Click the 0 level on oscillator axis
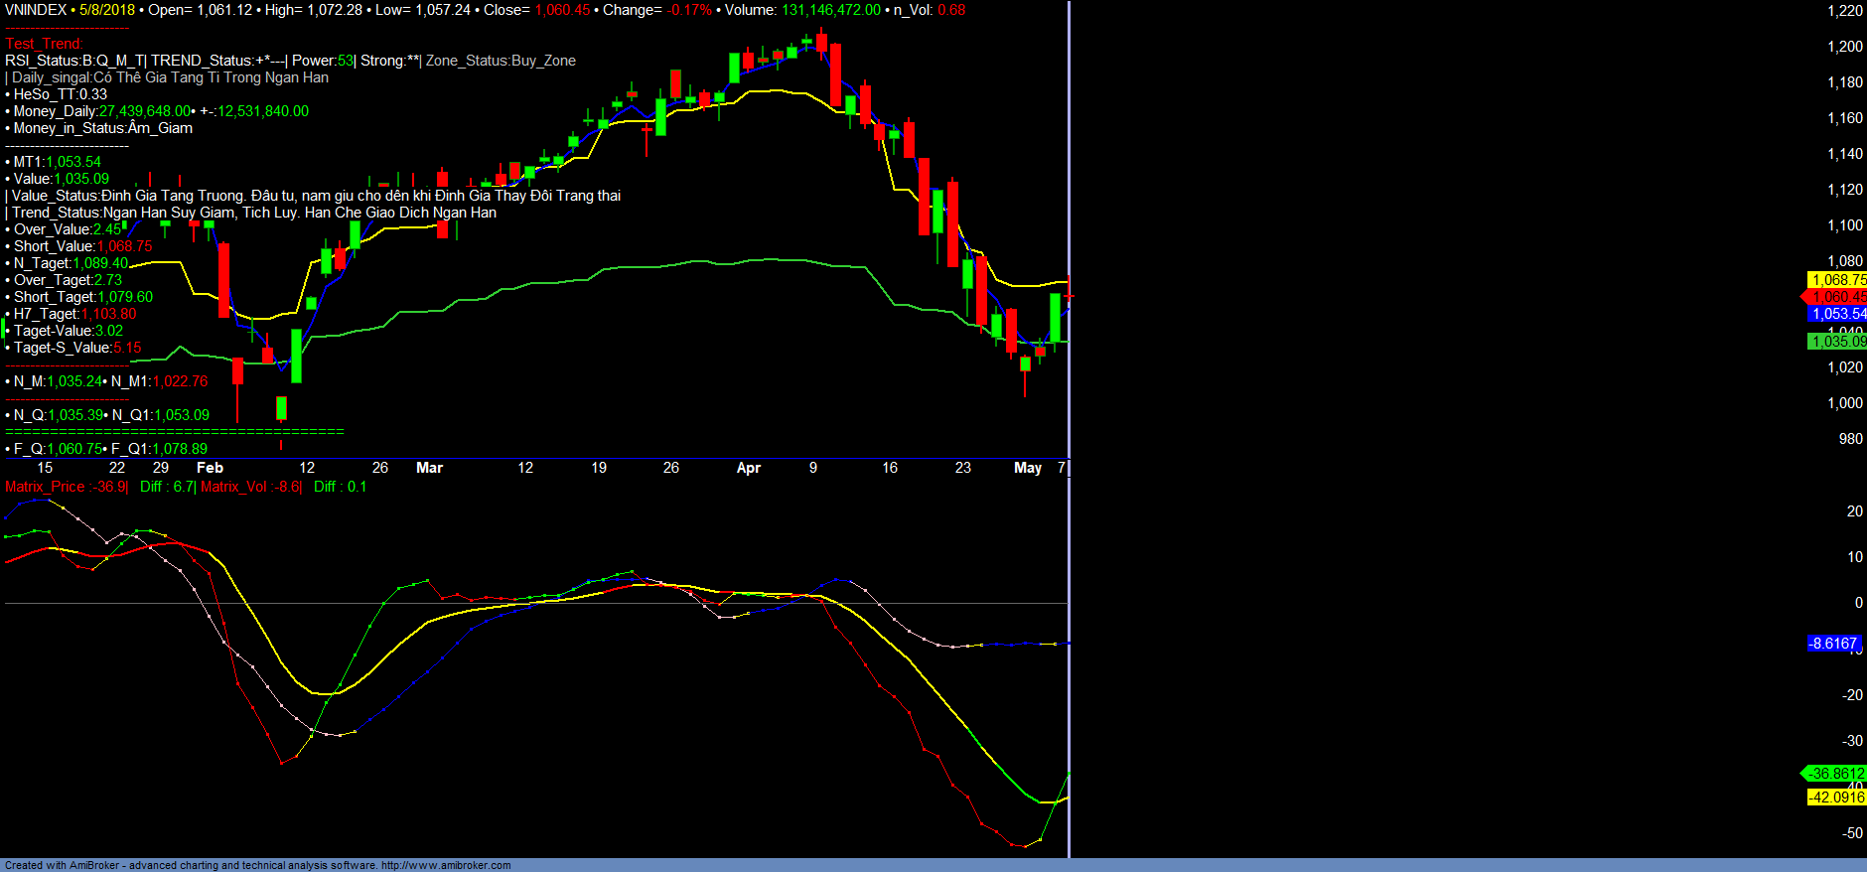This screenshot has width=1867, height=872. pos(1858,603)
